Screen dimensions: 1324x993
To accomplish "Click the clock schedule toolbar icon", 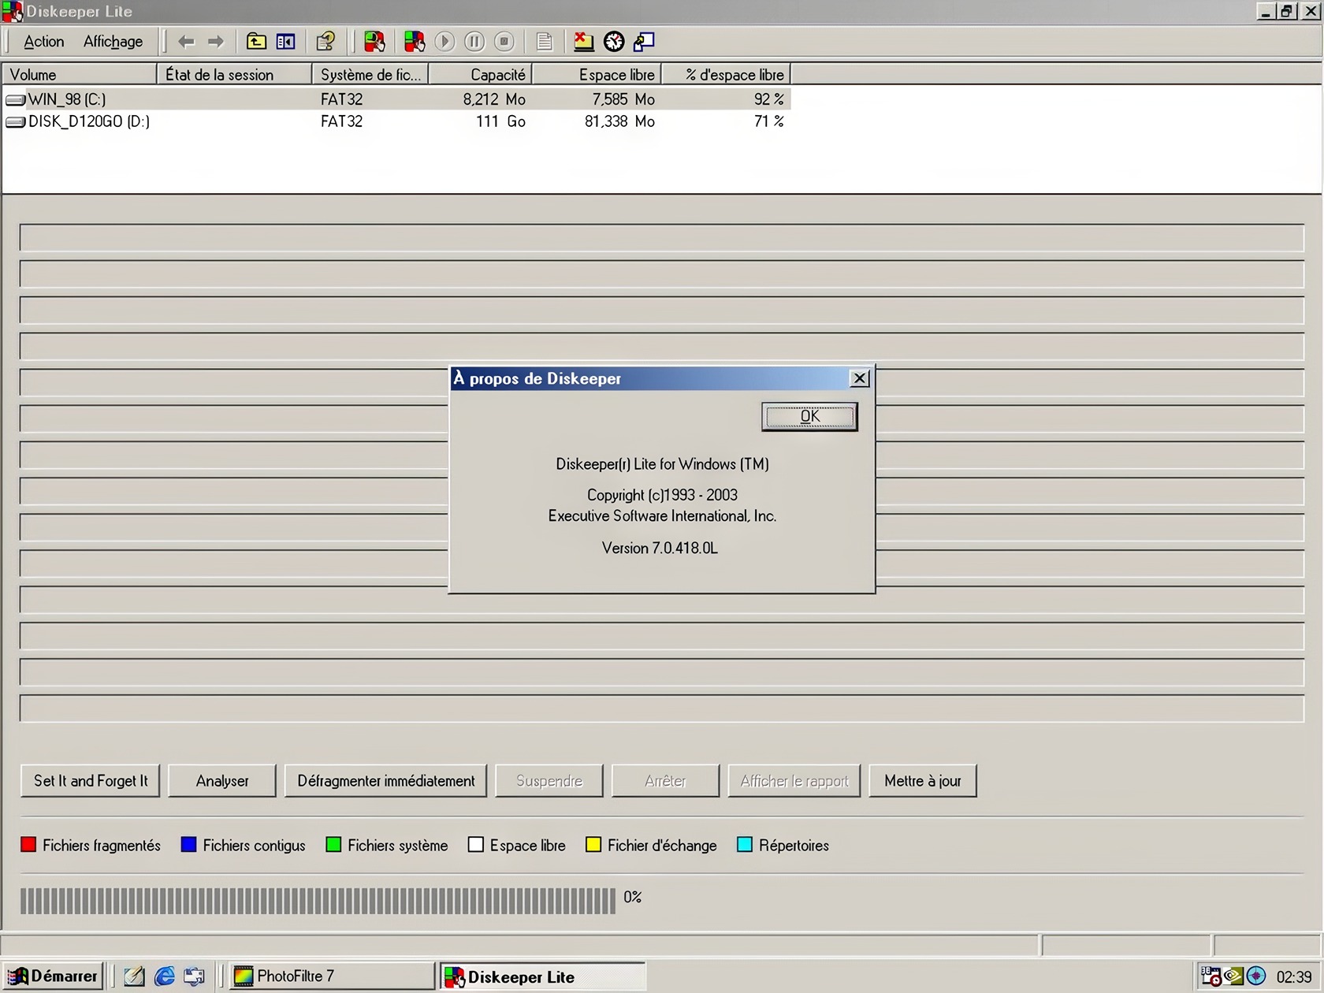I will pos(614,42).
